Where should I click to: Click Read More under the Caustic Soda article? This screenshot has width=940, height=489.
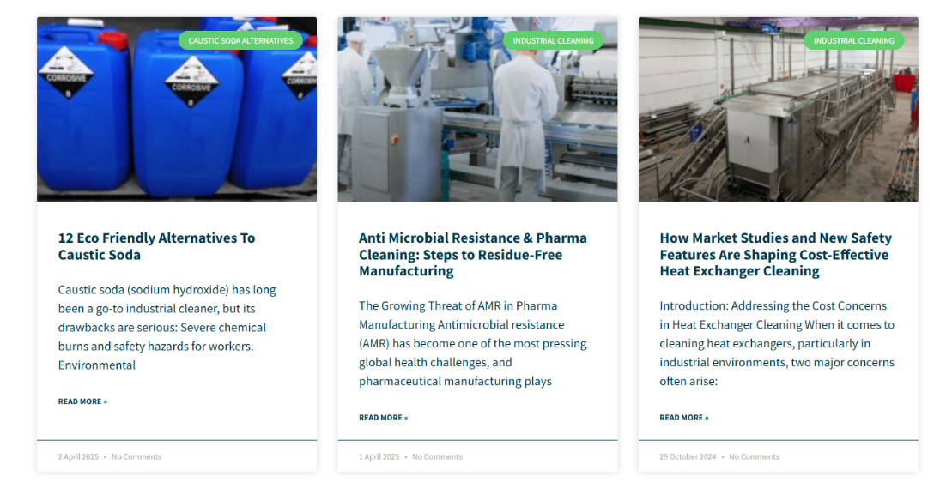82,401
